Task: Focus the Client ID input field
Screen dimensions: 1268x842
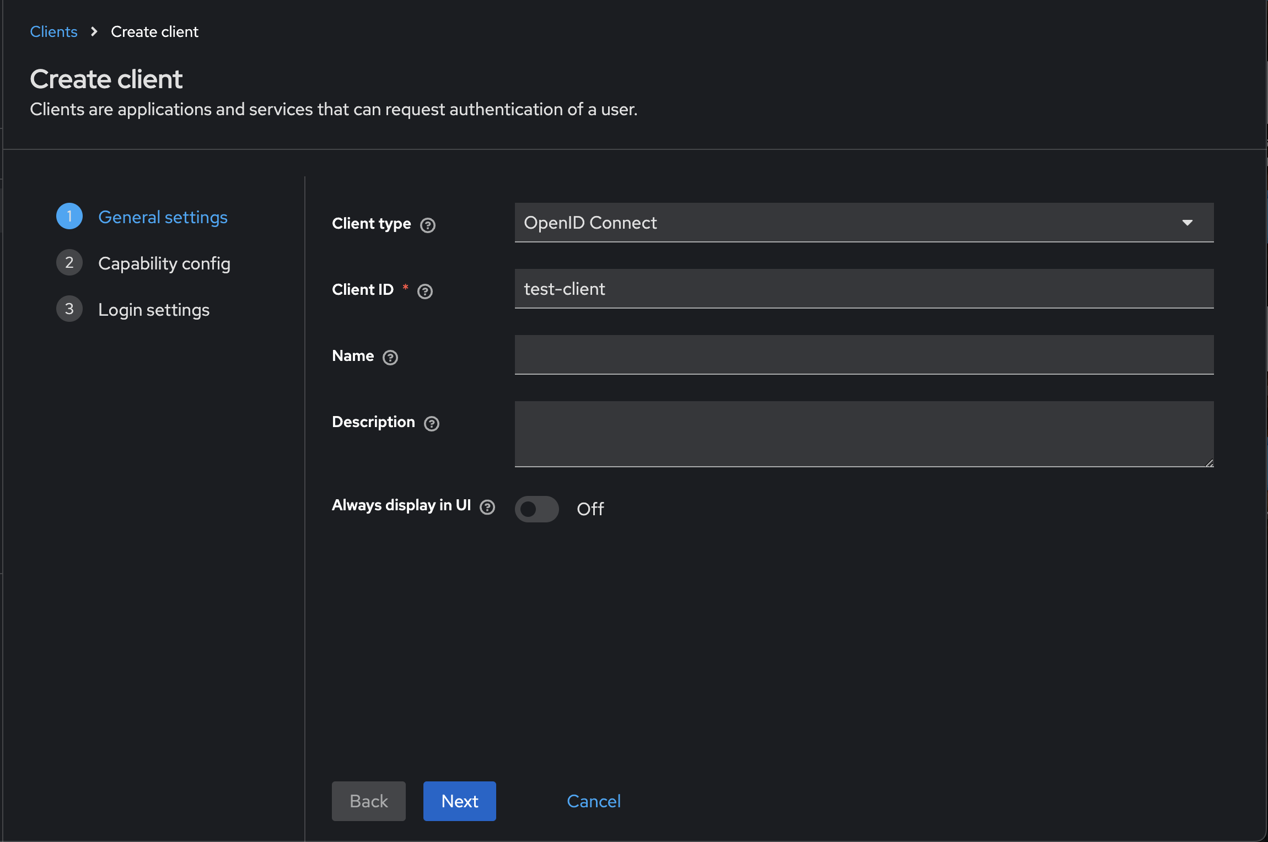Action: point(864,289)
